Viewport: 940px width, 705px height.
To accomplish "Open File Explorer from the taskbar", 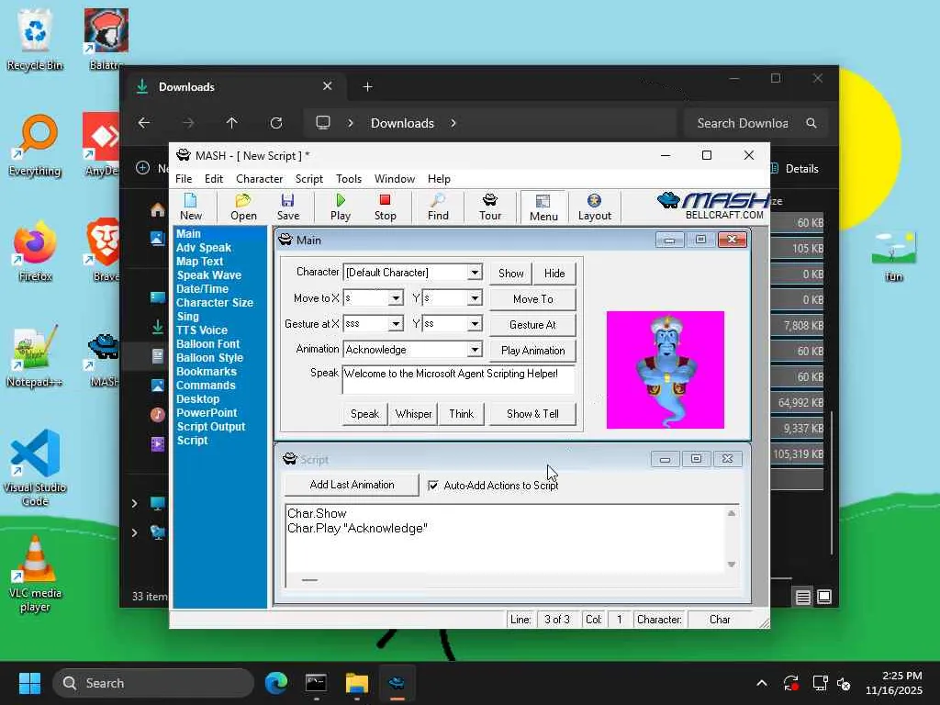I will pyautogui.click(x=357, y=683).
